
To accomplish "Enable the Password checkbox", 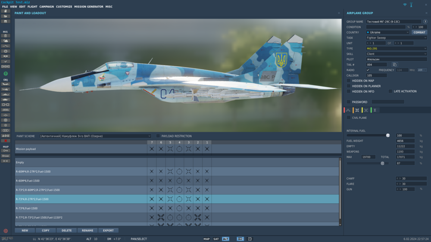I will pos(349,102).
